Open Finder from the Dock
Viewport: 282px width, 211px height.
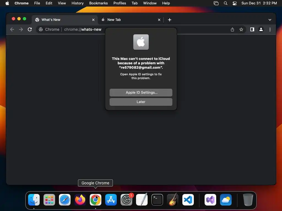(34, 200)
